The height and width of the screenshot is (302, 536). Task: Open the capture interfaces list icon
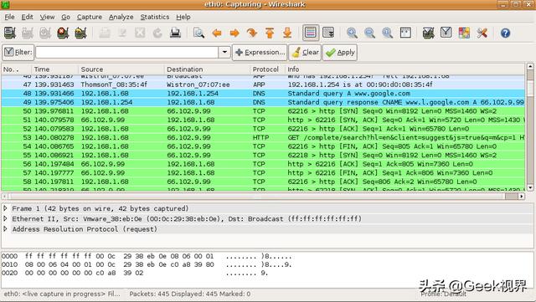click(10, 33)
